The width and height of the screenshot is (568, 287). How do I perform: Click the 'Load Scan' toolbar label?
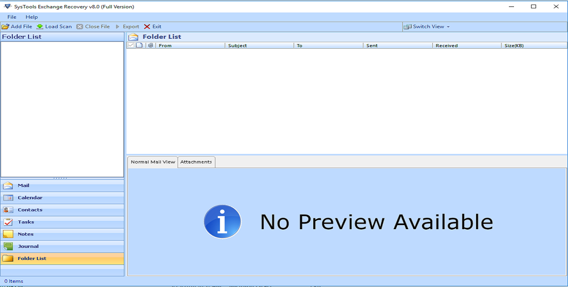[58, 27]
